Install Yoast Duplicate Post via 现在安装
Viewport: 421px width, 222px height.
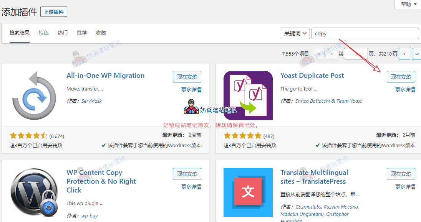coord(401,77)
